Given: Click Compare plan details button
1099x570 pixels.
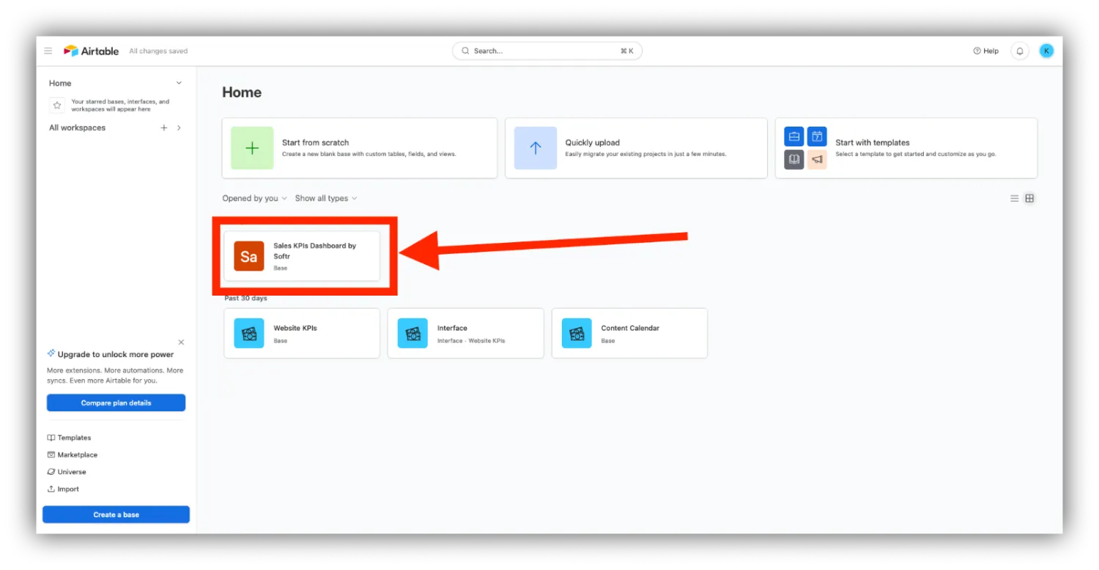Looking at the screenshot, I should pos(116,403).
